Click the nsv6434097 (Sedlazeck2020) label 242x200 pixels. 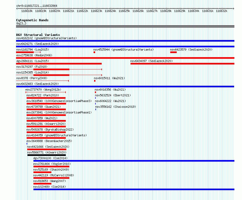click(x=151, y=61)
